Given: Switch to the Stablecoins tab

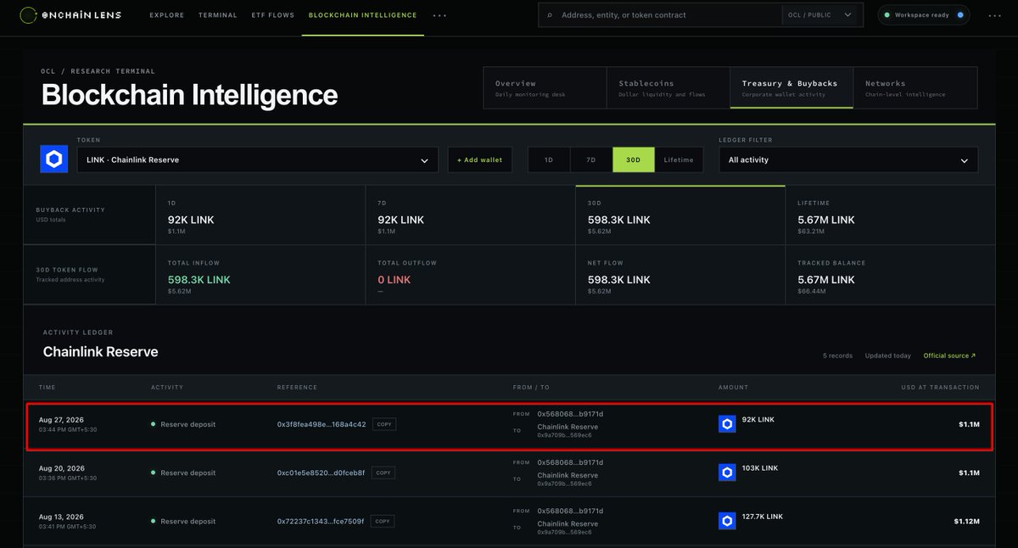Looking at the screenshot, I should tap(668, 87).
